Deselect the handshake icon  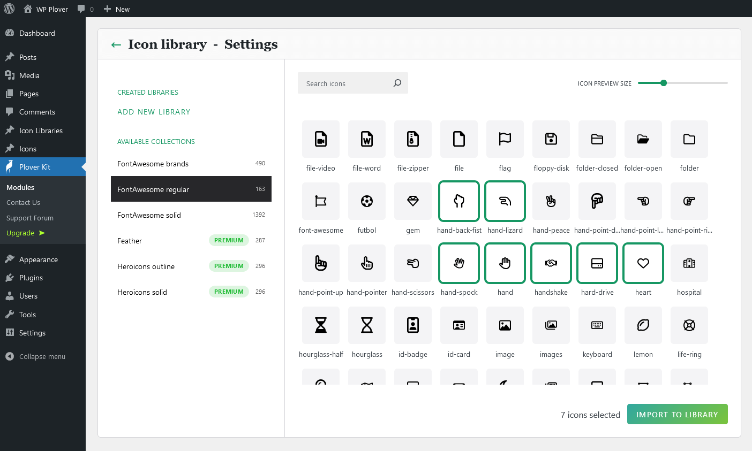[x=551, y=263]
